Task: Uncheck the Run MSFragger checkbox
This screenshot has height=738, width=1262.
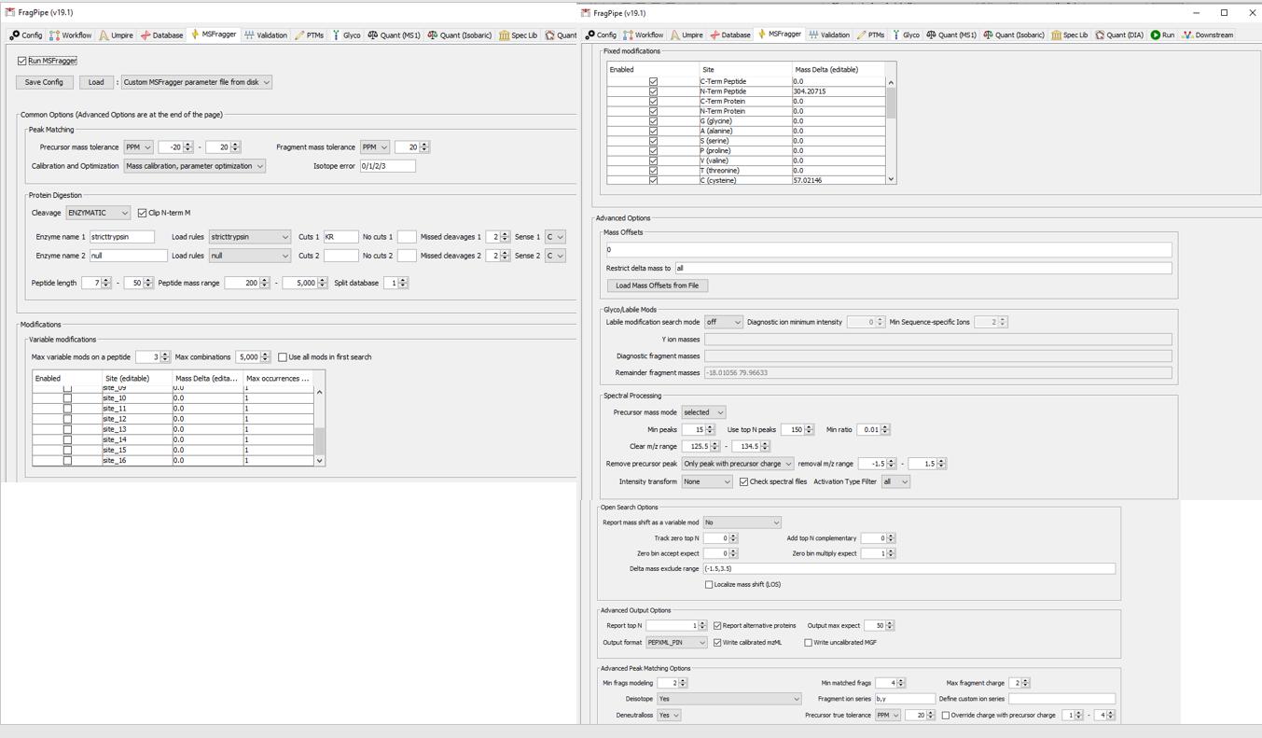Action: click(x=21, y=60)
